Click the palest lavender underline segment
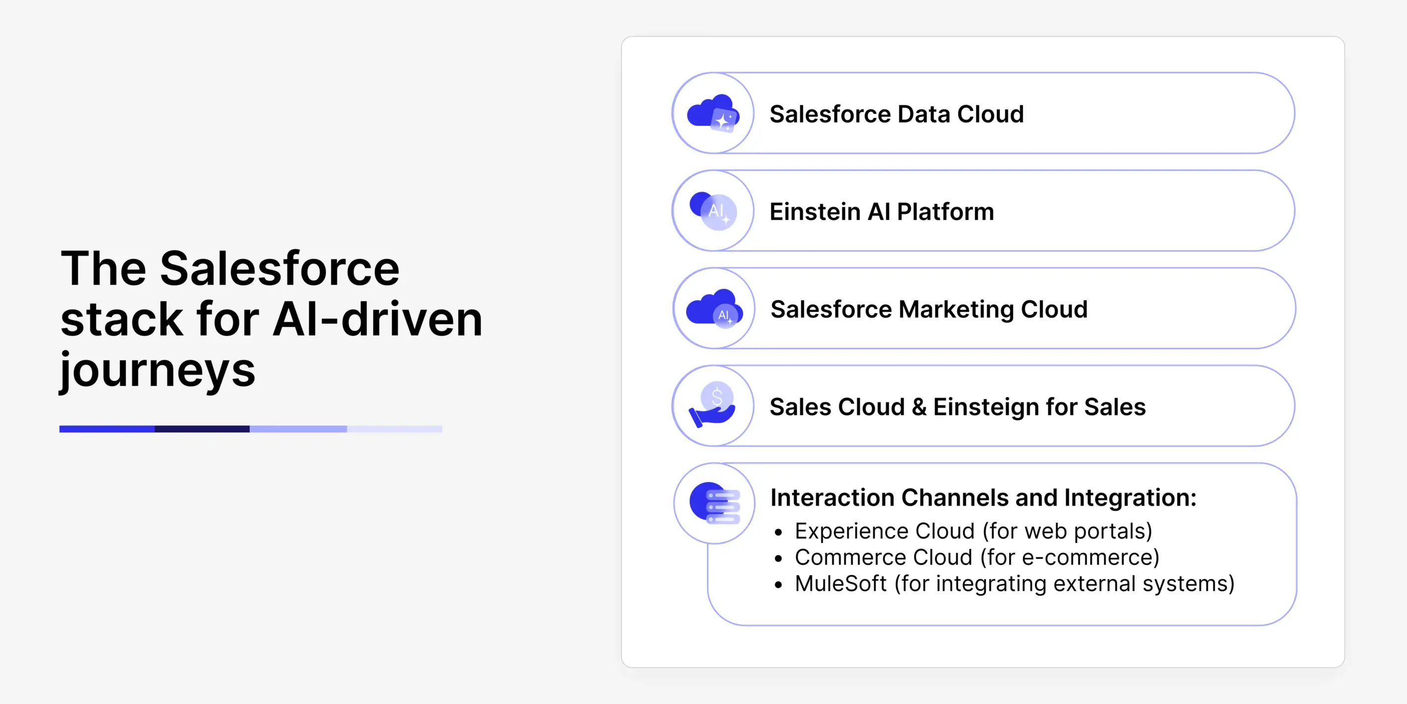This screenshot has height=704, width=1407. click(394, 429)
